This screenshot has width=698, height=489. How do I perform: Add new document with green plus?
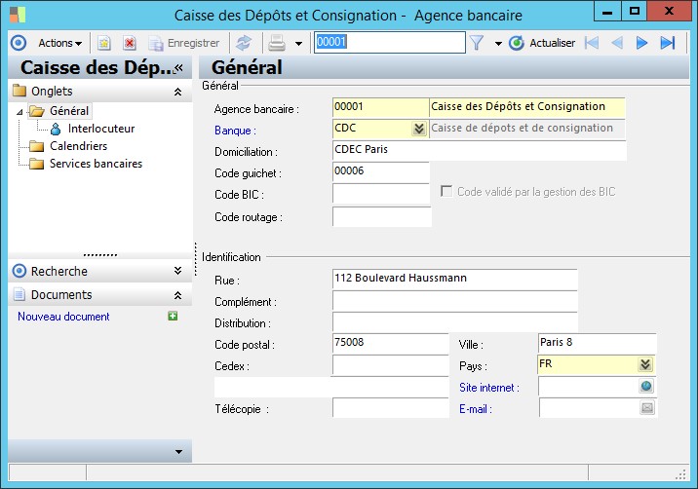coord(173,316)
